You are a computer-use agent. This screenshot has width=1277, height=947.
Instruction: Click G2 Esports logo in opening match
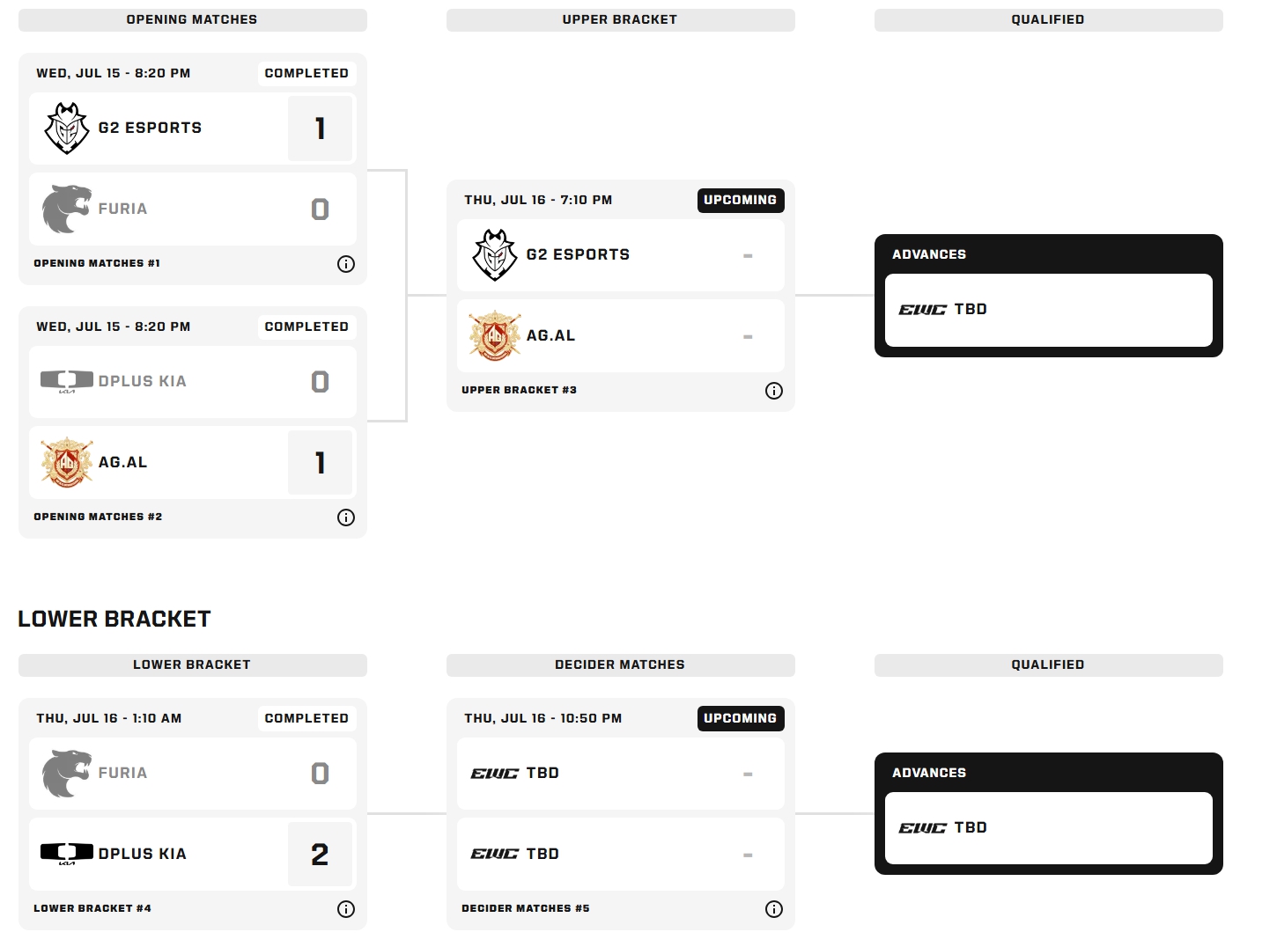[x=67, y=128]
